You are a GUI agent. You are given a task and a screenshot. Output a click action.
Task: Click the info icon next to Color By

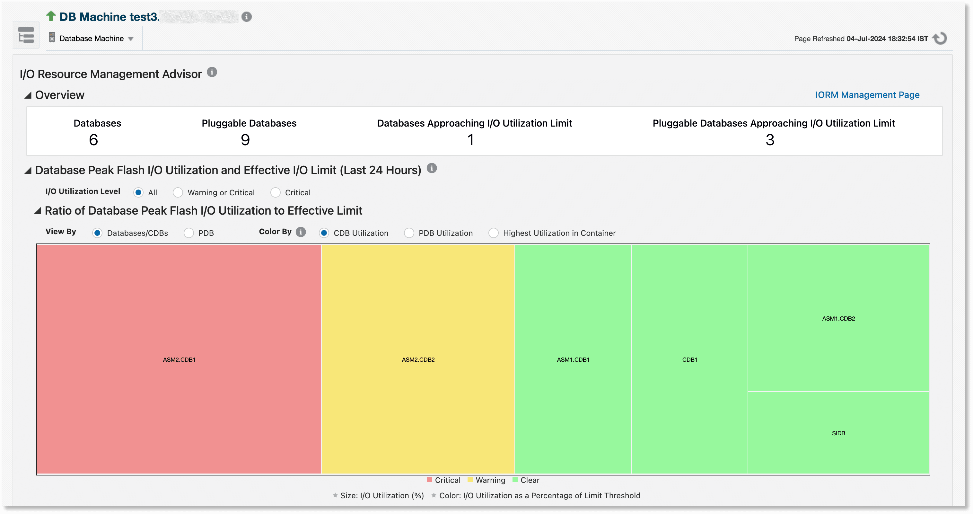[300, 232]
